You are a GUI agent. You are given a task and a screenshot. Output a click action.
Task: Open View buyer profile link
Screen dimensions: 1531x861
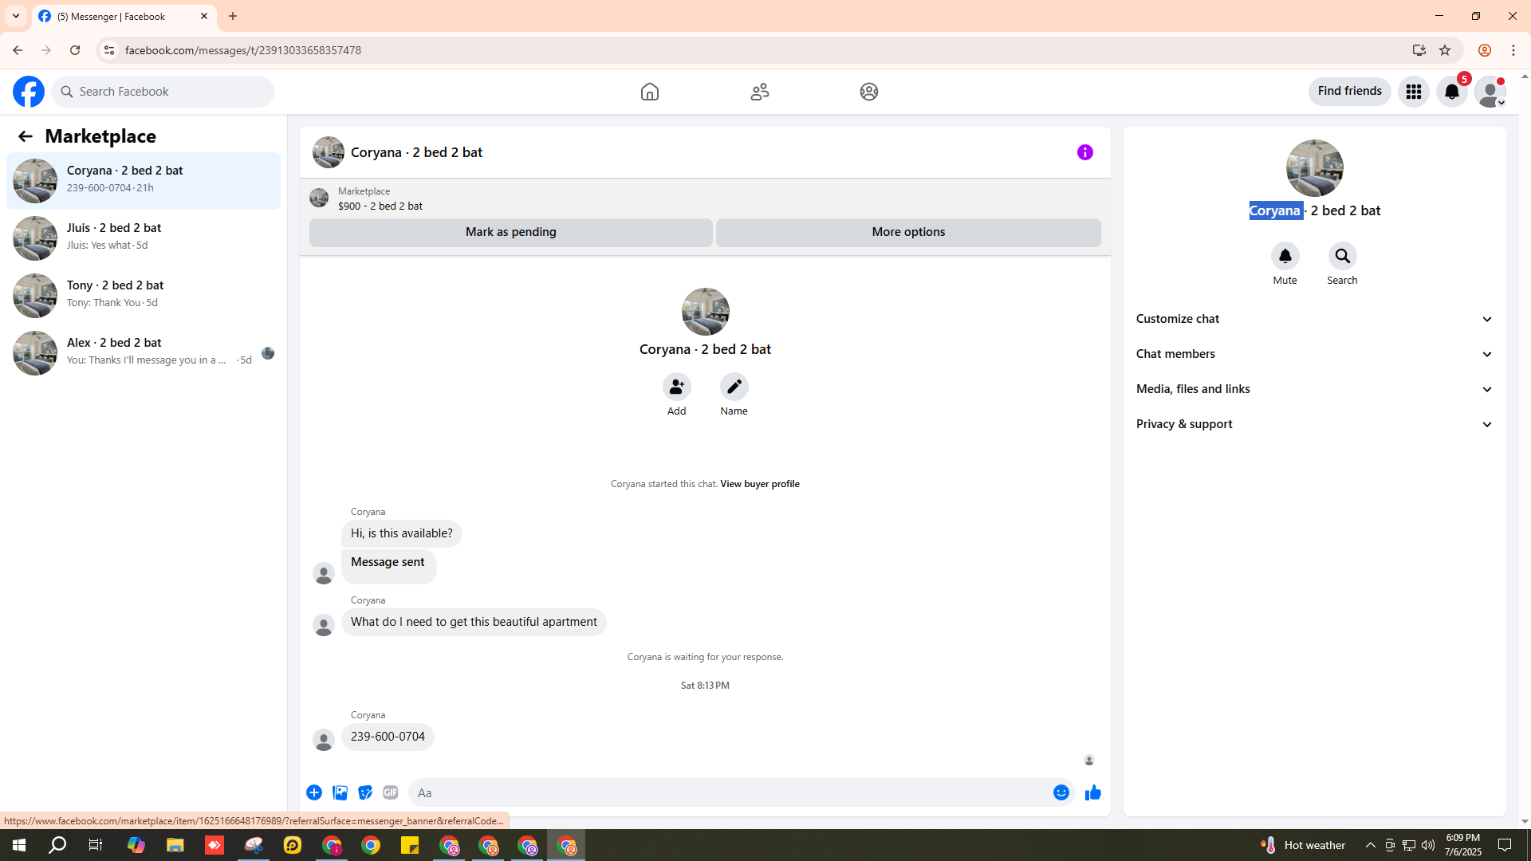(759, 484)
